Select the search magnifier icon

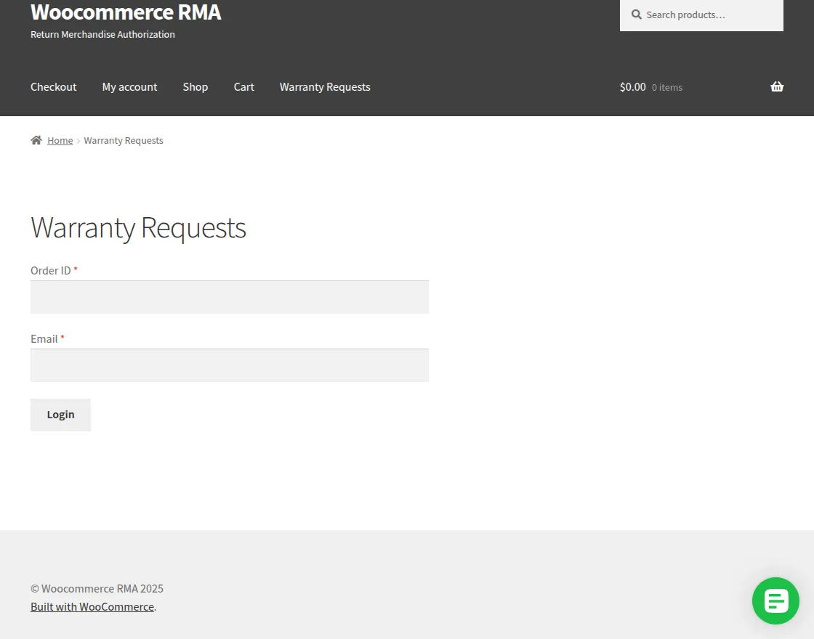point(636,15)
